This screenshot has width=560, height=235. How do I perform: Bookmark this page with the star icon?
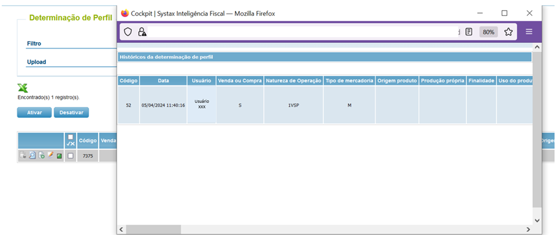point(508,32)
